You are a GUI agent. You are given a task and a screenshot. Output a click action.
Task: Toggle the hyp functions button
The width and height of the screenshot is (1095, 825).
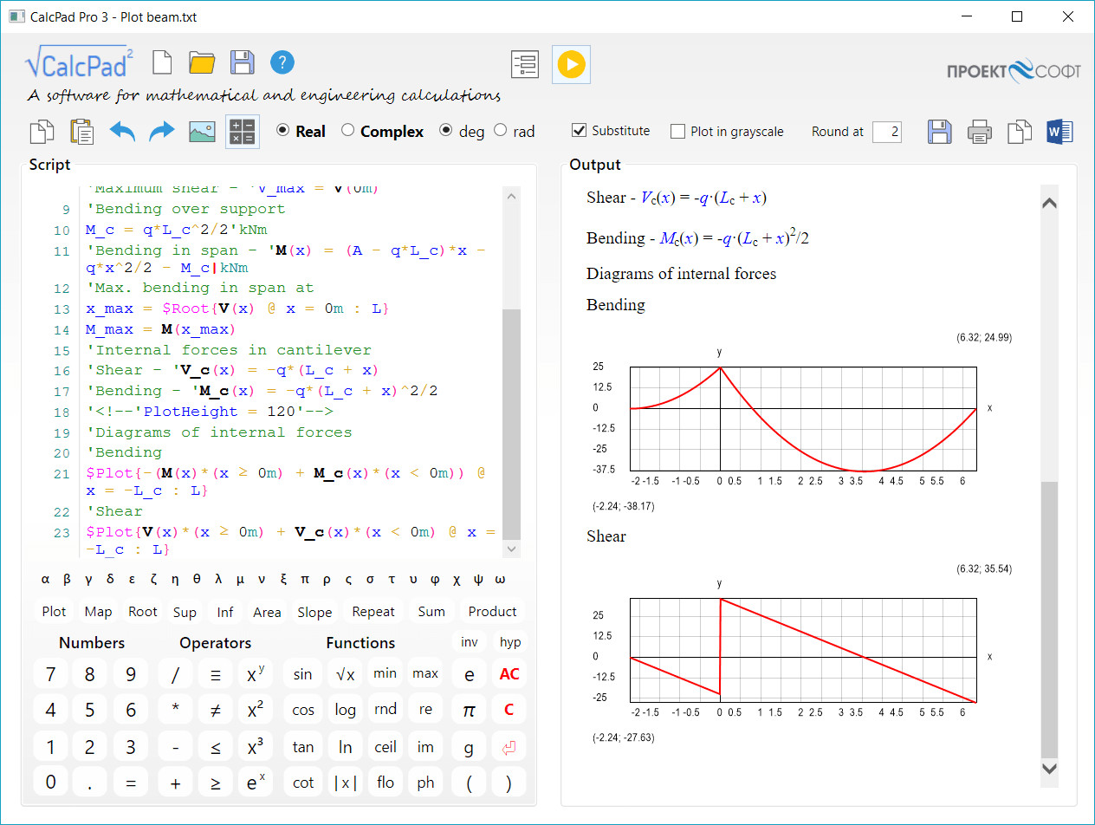click(510, 642)
